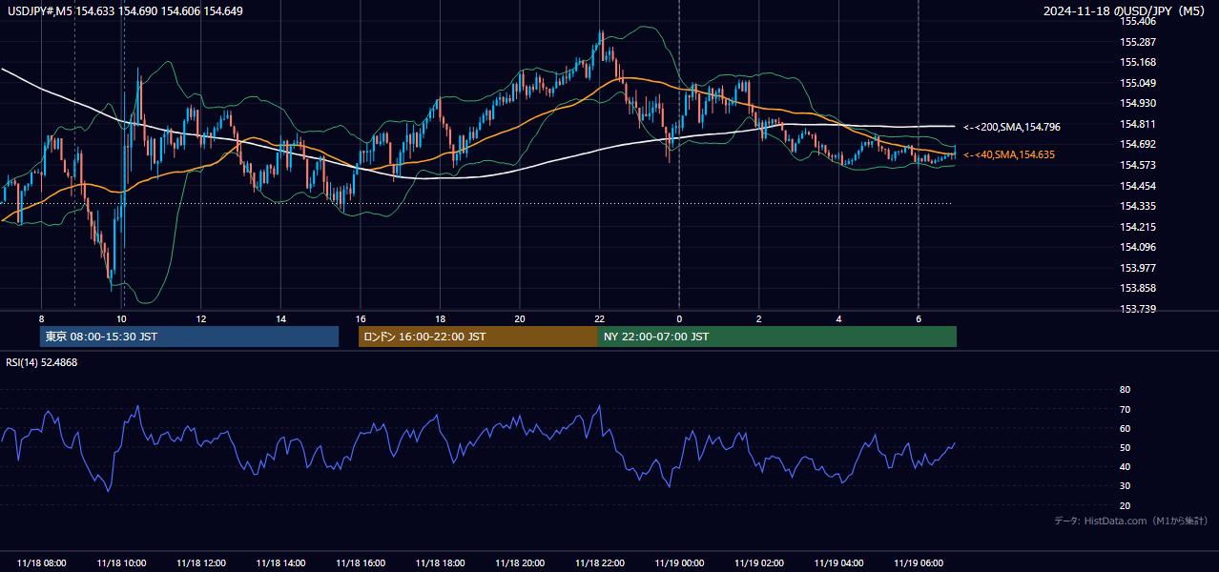The image size is (1219, 572).
Task: Click price axis value 153.739
Action: [x=1138, y=309]
